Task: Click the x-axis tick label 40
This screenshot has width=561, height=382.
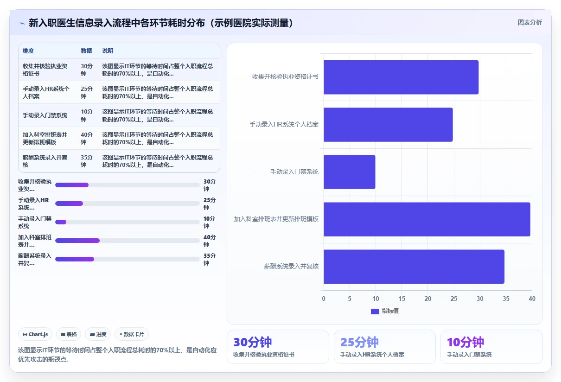Action: (532, 299)
